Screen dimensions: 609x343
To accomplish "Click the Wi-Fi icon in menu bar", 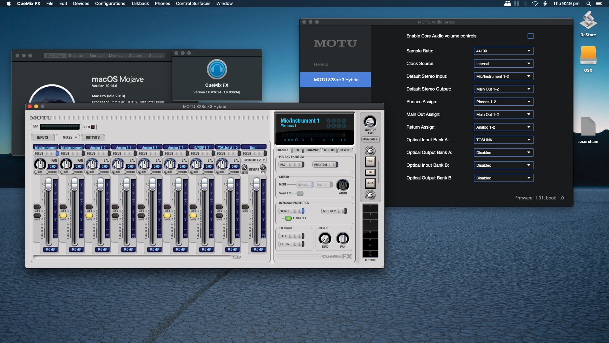I will pos(535,3).
